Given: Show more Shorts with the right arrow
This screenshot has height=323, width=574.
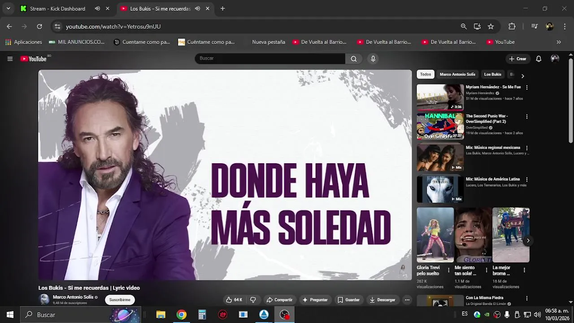Looking at the screenshot, I should click(528, 241).
